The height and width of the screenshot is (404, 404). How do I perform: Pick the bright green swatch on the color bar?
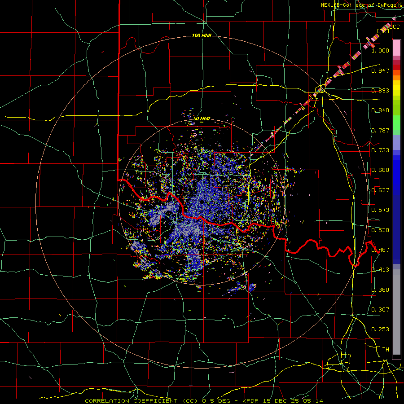coord(396,123)
